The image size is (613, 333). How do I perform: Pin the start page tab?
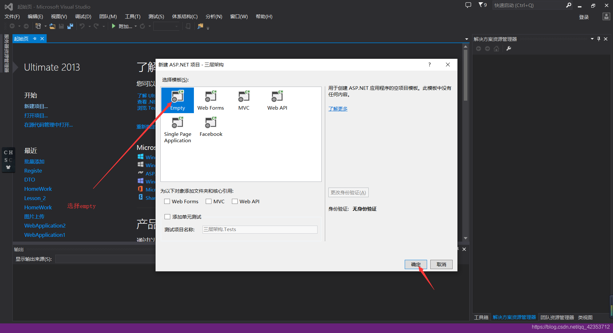[35, 39]
